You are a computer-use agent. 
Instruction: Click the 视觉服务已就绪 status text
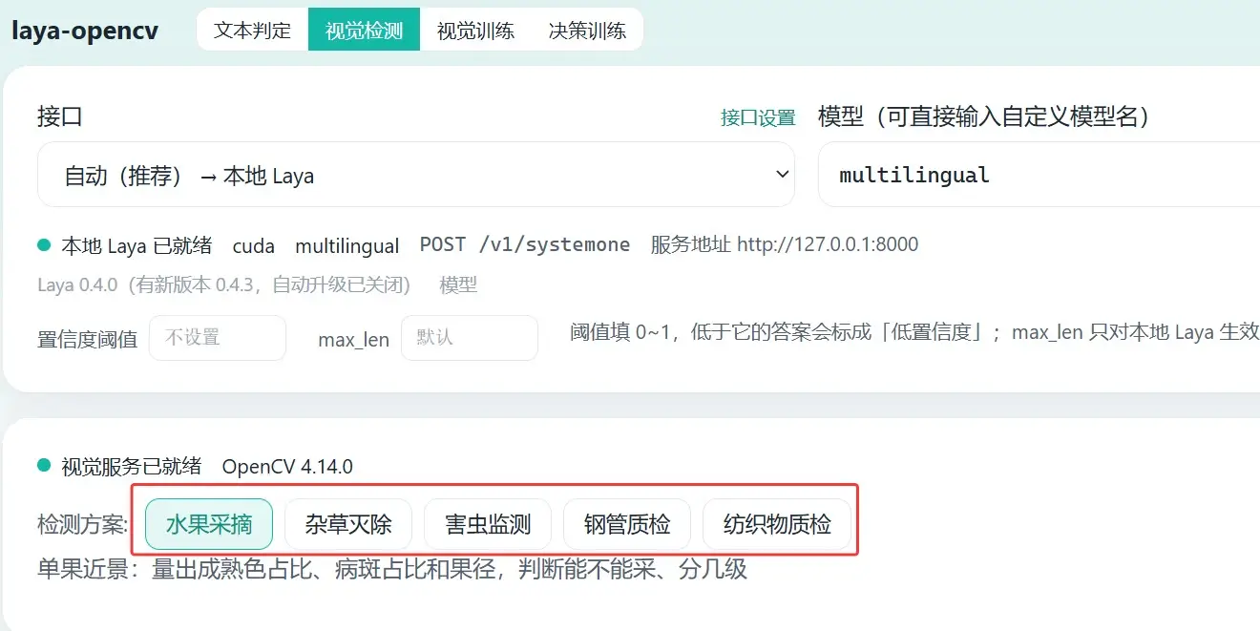pos(132,467)
